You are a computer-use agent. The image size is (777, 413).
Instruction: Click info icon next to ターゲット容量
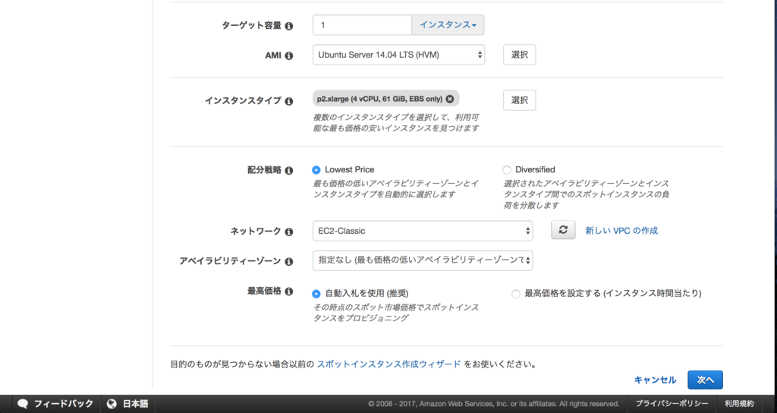[x=289, y=26]
